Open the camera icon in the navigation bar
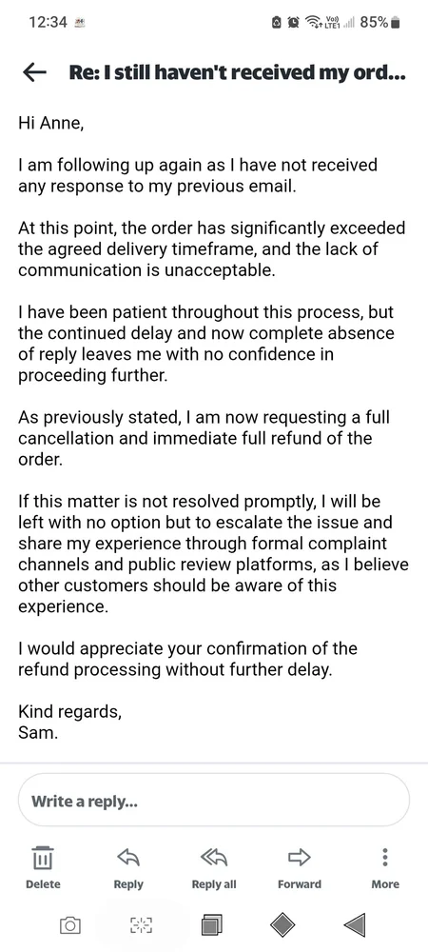428x952 pixels. 70,925
